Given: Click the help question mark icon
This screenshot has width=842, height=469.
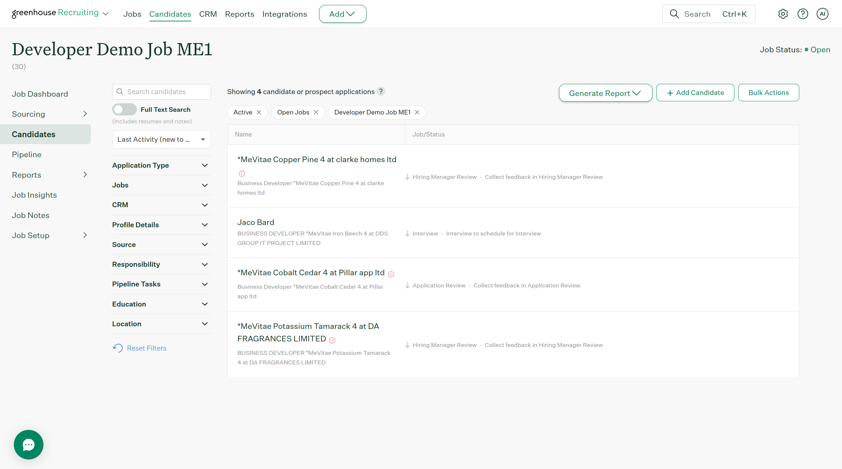Looking at the screenshot, I should [x=803, y=14].
